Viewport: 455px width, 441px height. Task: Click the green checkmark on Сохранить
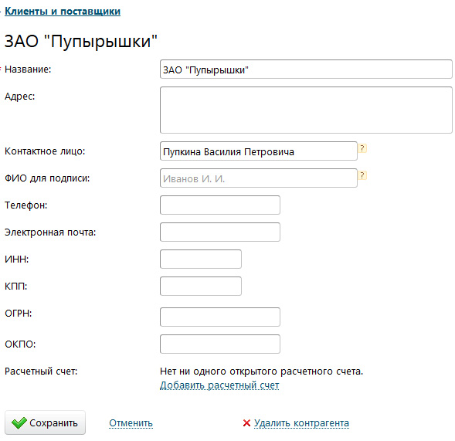[x=19, y=423]
